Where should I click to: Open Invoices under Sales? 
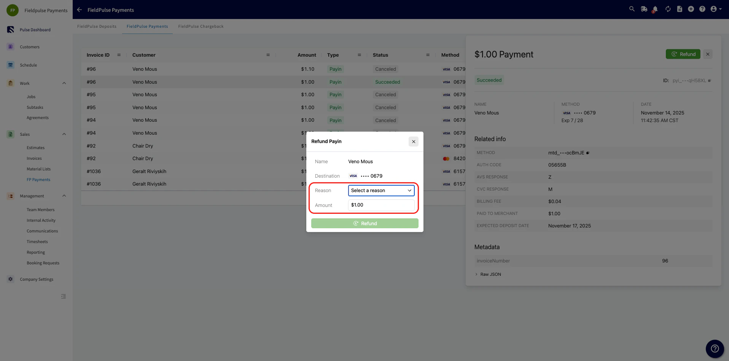point(34,158)
